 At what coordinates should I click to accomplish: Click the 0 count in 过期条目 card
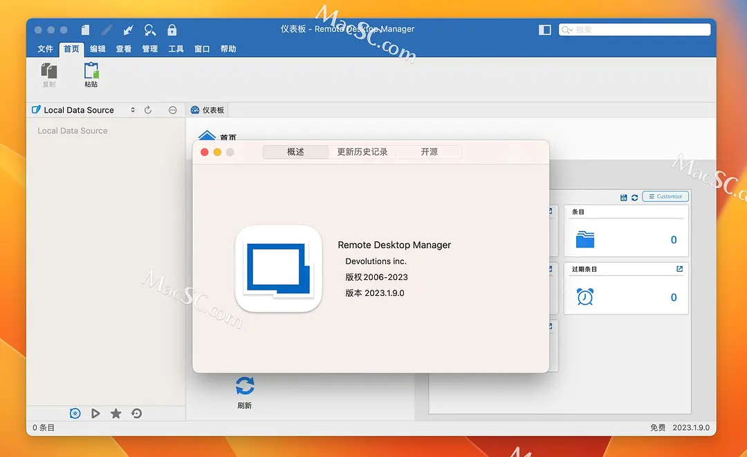click(x=674, y=297)
